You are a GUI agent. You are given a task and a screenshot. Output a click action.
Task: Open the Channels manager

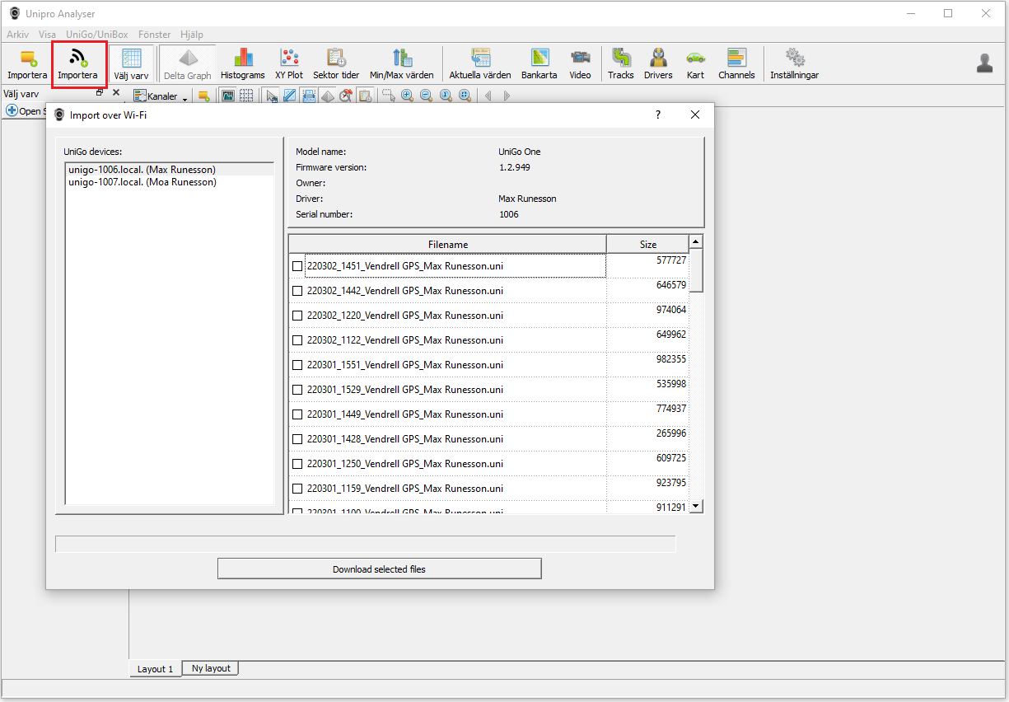[x=736, y=65]
